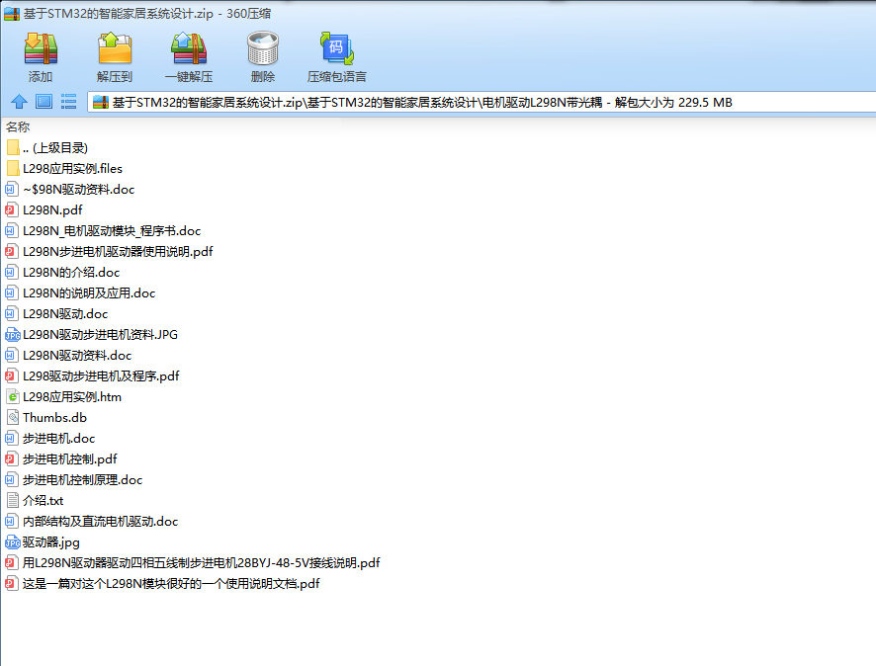Select the L298应用实例.files folder

pyautogui.click(x=64, y=169)
